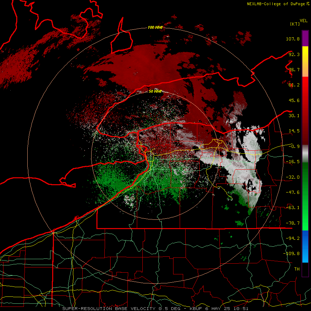Click the -109.8 velocity scale value
This screenshot has height=311, width=311.
pyautogui.click(x=291, y=254)
